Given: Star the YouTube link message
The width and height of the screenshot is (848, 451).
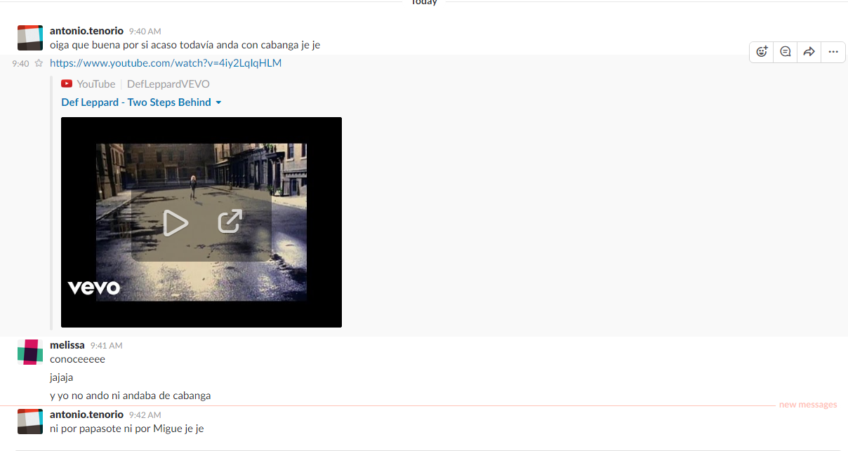Looking at the screenshot, I should point(39,63).
